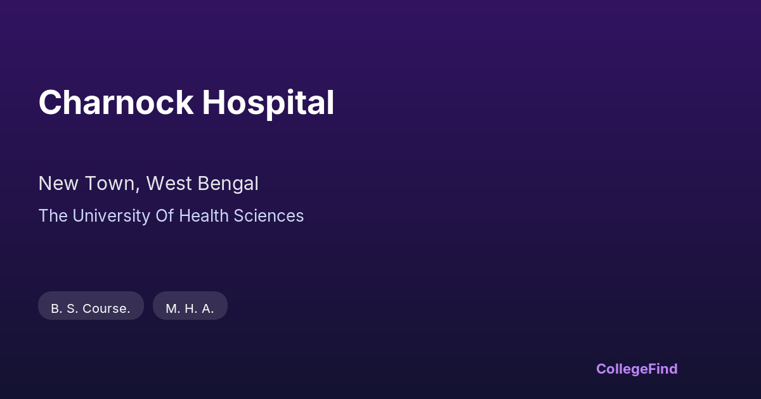This screenshot has width=761, height=399.
Task: Click the word "The" starting the affiliation
Action: pyautogui.click(x=53, y=216)
